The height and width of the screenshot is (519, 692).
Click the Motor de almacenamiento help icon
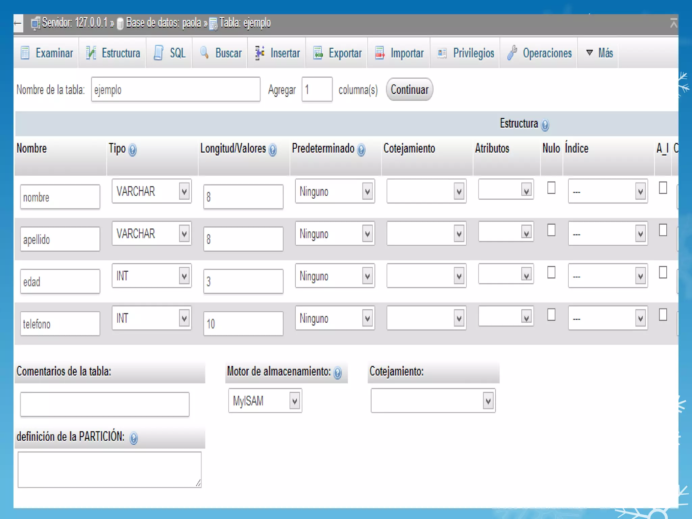tap(338, 373)
